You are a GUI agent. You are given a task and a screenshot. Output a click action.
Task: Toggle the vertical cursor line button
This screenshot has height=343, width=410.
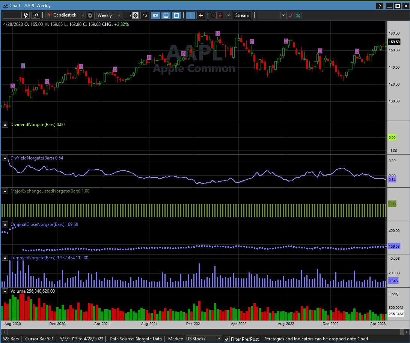(190, 15)
